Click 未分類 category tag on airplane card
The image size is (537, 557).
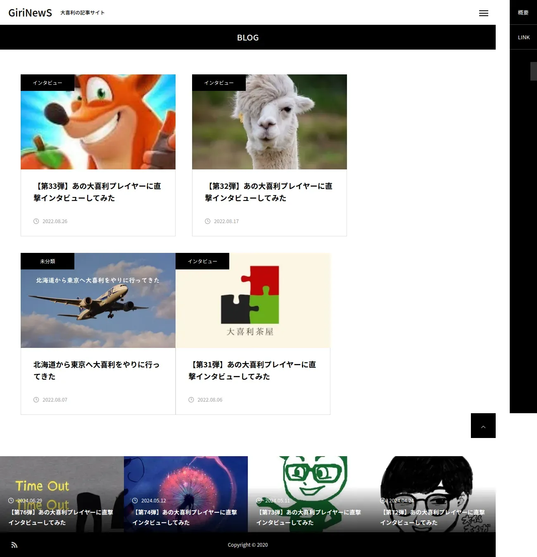(48, 261)
